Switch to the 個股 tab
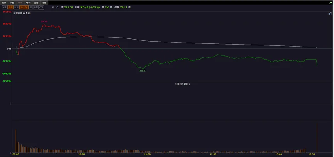 4,3
